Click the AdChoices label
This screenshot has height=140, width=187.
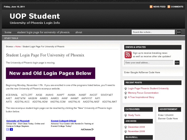(x=86, y=129)
